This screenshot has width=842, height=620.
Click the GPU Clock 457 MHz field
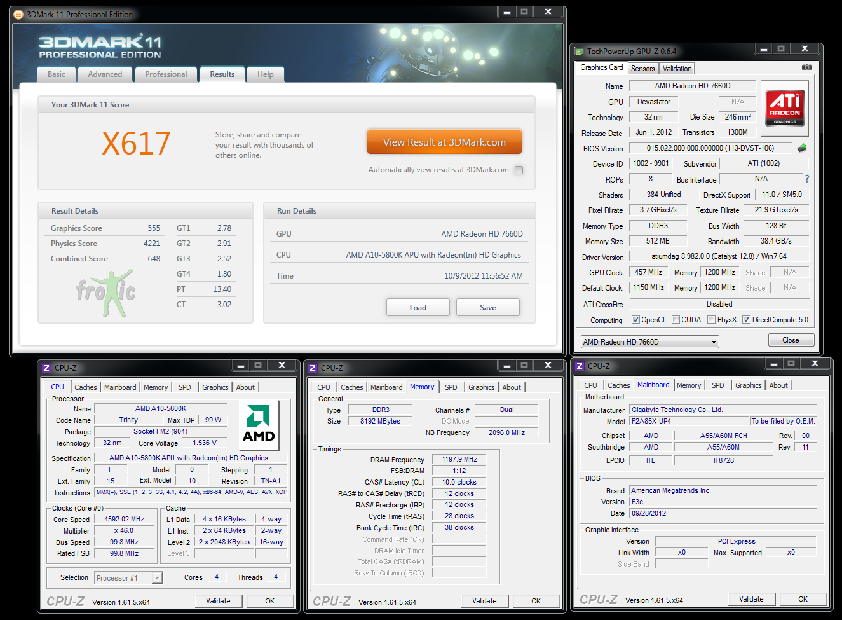[649, 272]
